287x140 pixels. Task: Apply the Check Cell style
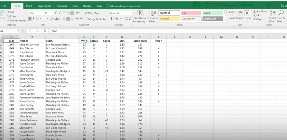pyautogui.click(x=214, y=19)
